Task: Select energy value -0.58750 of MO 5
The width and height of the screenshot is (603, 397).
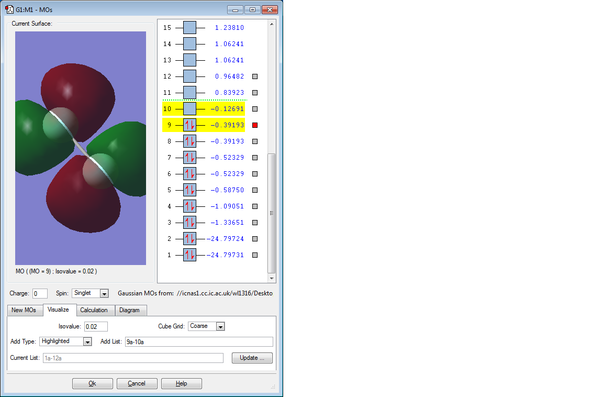Action: (x=227, y=190)
